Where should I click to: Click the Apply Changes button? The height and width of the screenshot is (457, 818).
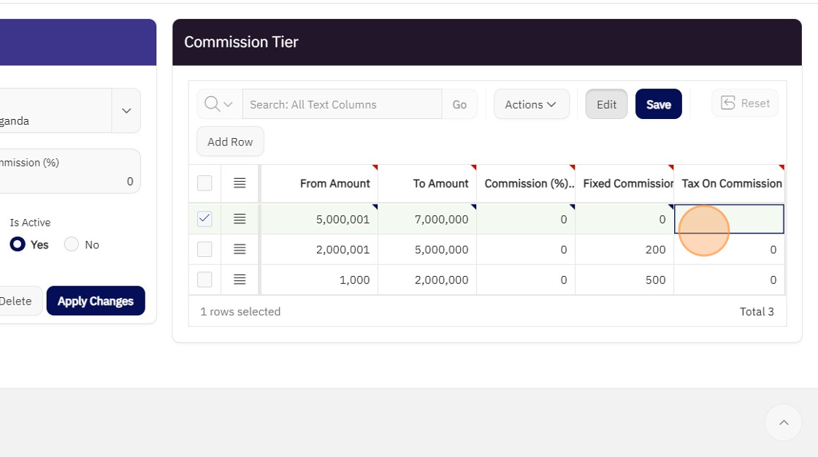tap(96, 301)
